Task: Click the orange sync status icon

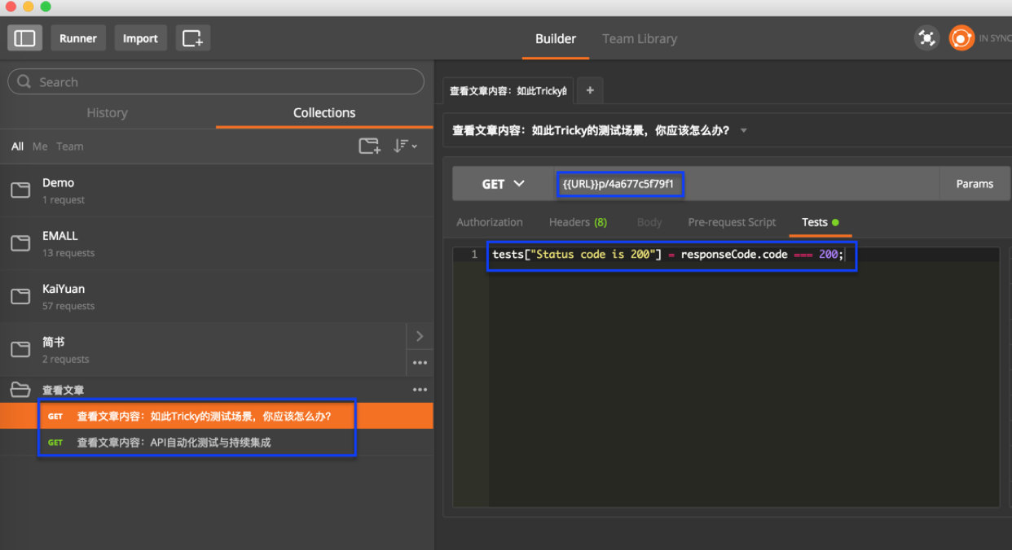Action: tap(961, 38)
